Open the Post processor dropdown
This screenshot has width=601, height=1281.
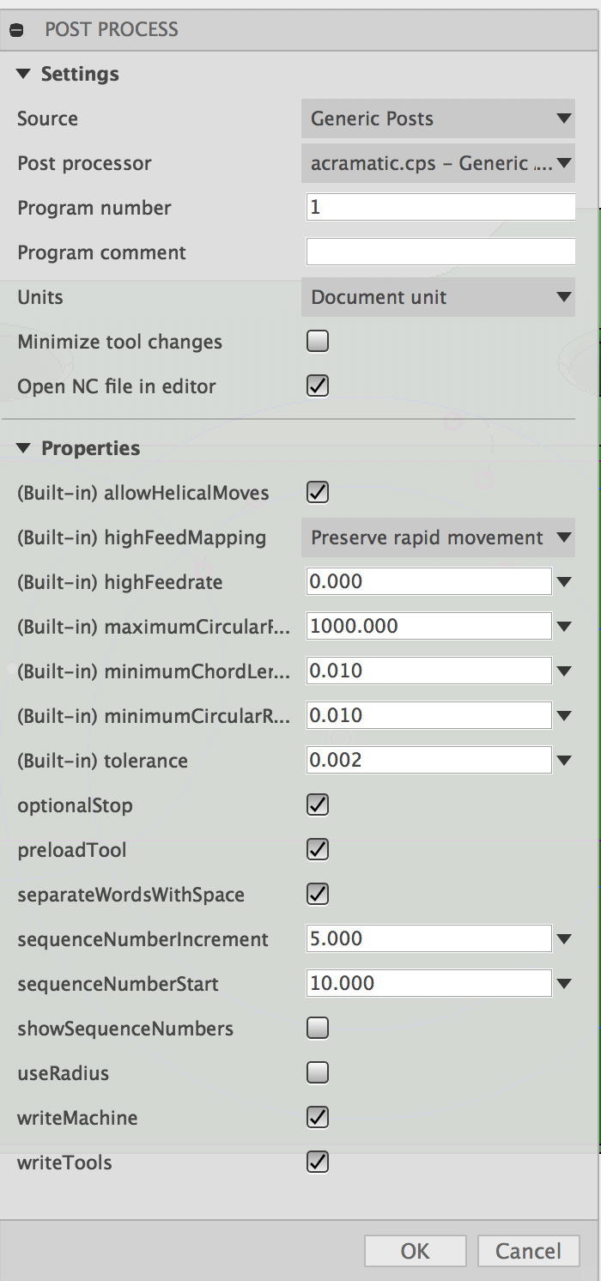point(438,163)
